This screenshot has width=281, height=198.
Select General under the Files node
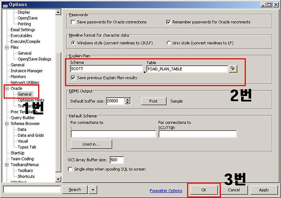[25, 53]
